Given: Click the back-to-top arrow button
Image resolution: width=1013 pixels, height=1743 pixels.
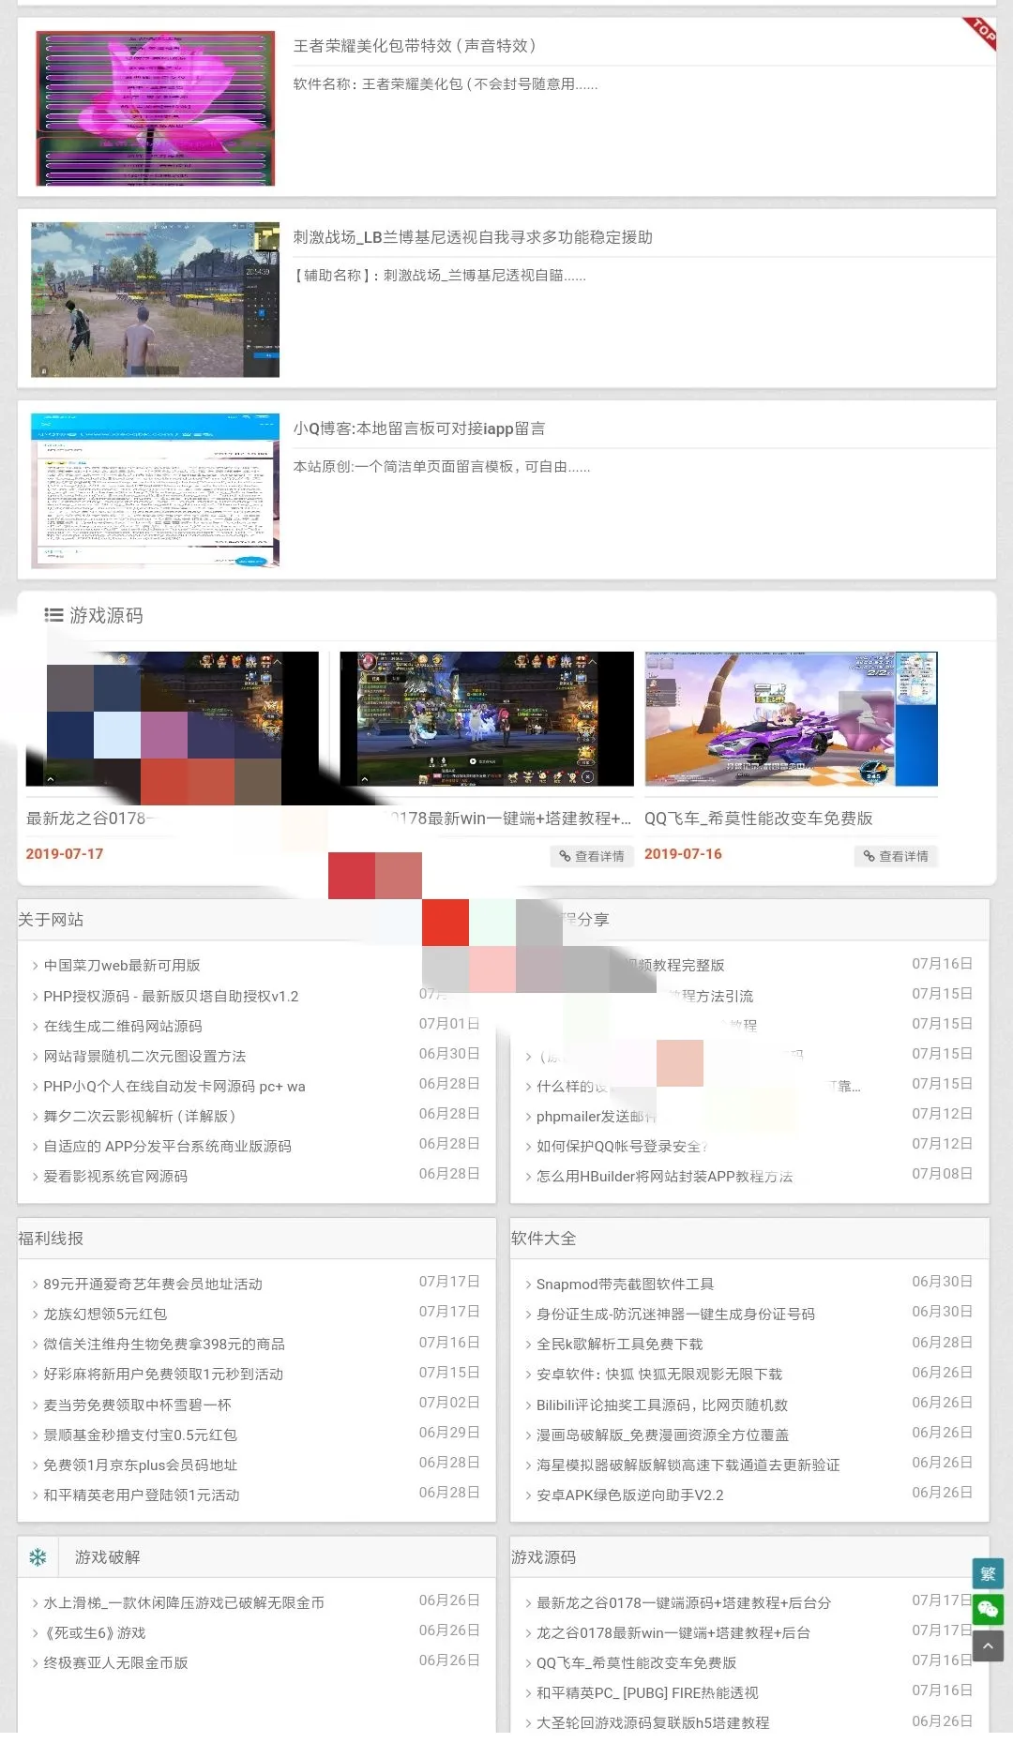Looking at the screenshot, I should click(x=988, y=1646).
